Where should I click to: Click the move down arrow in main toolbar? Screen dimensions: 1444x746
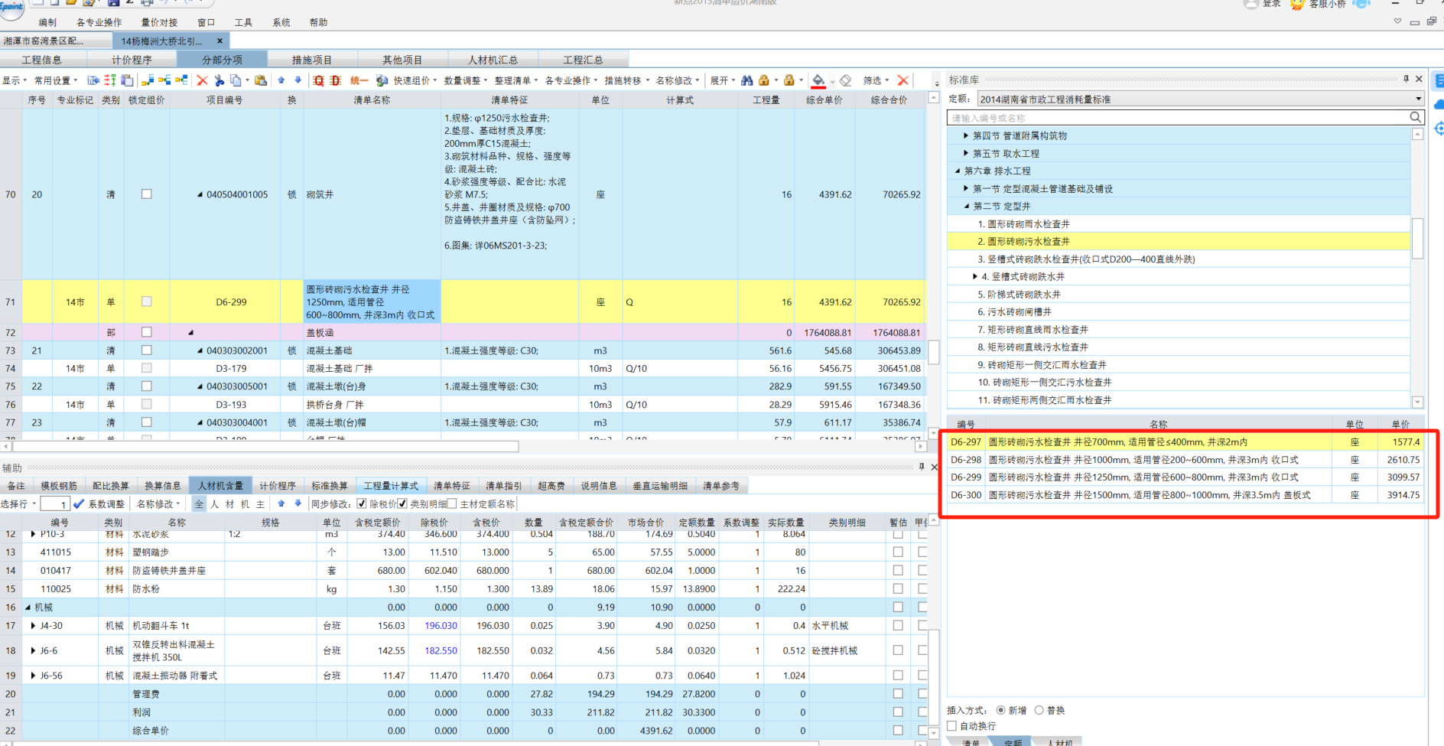coord(298,80)
